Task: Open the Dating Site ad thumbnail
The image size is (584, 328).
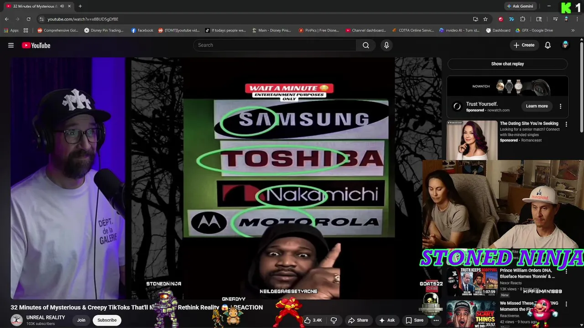Action: (x=472, y=140)
